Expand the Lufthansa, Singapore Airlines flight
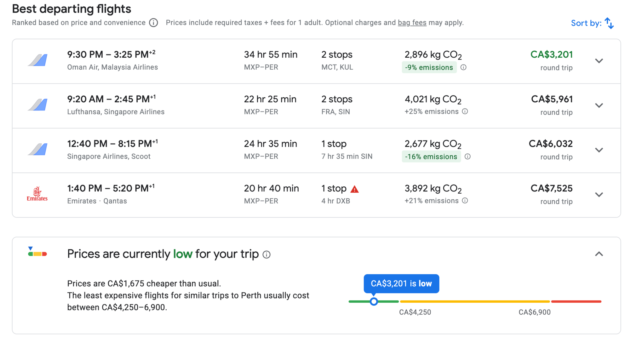This screenshot has height=342, width=630. click(599, 105)
